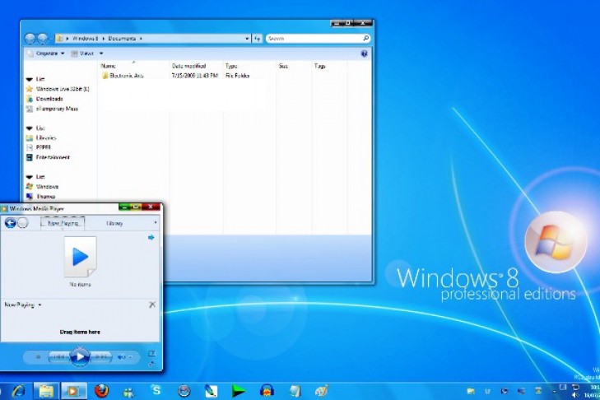Open Firefox from the taskbar
Screen dimensions: 600x400
101,390
